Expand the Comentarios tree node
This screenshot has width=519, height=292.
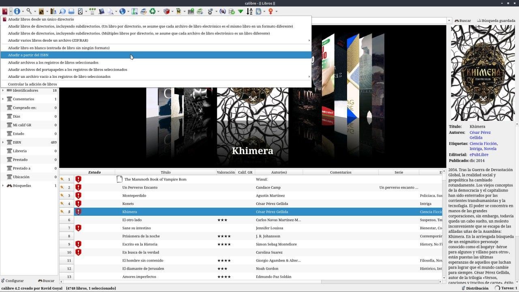coord(3,99)
